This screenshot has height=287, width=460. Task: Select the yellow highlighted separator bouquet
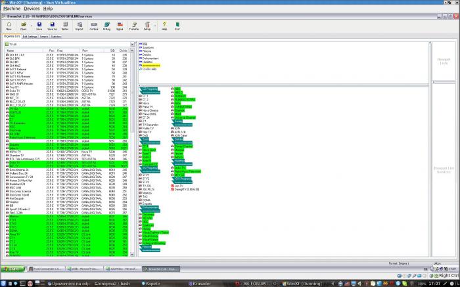click(x=151, y=66)
